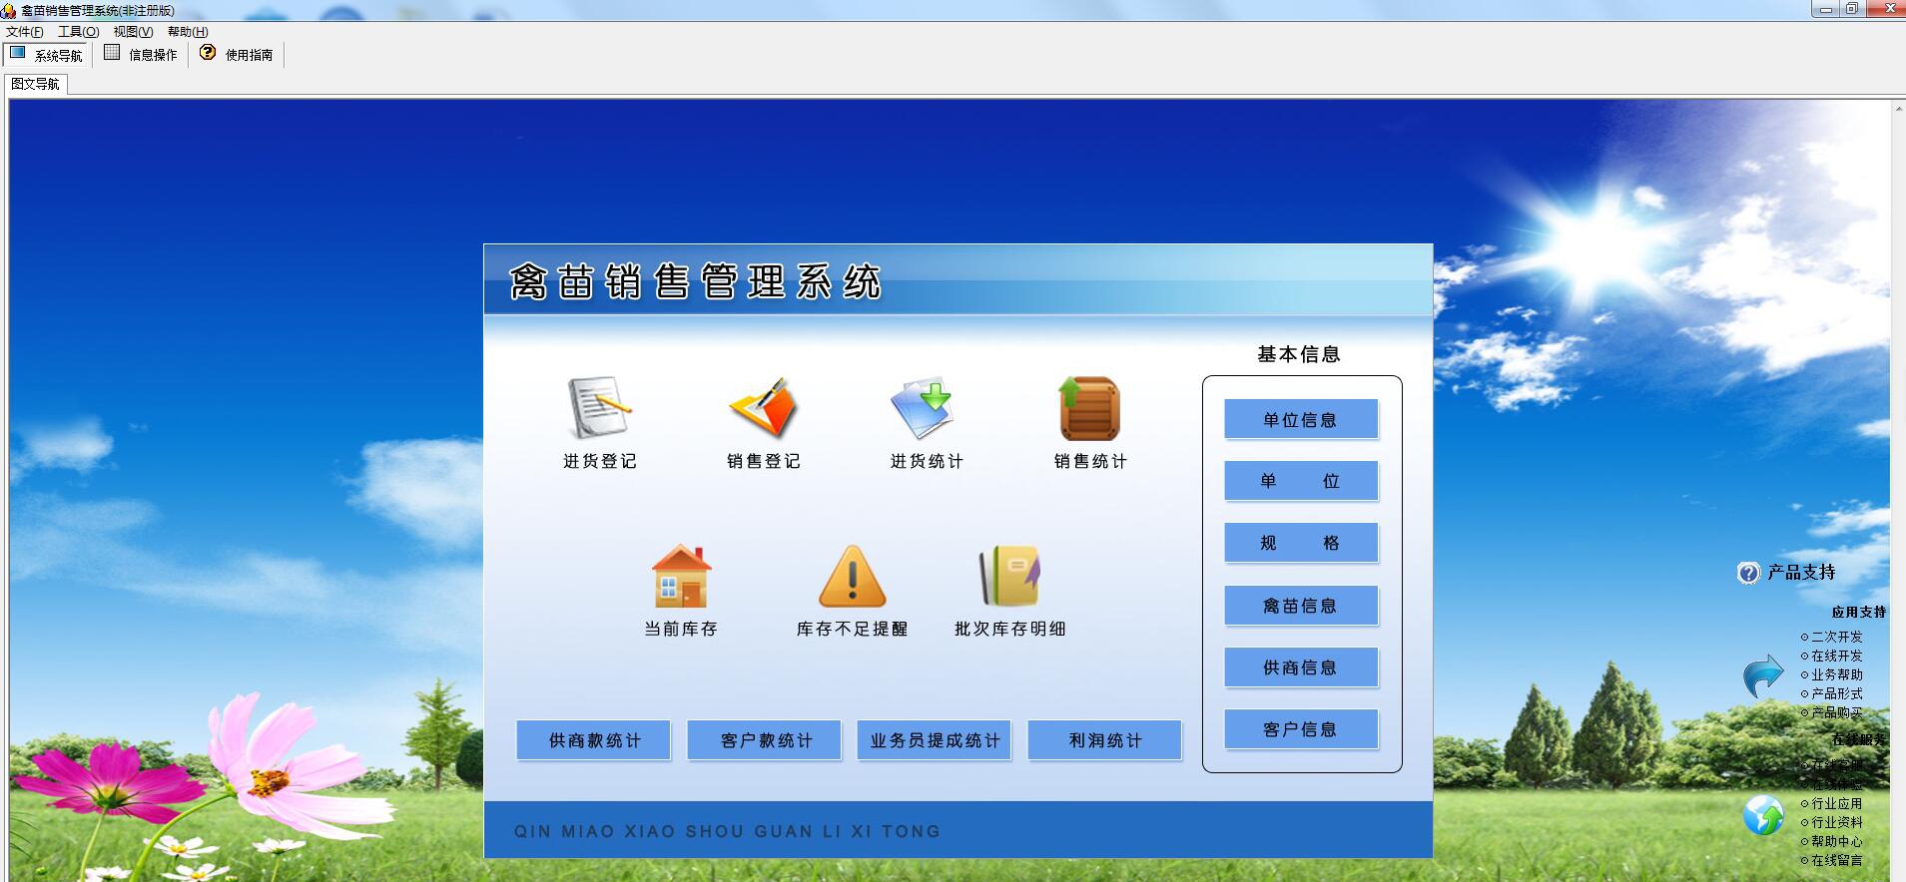
Task: Launch the 销售登记 sales registration icon
Action: 763,408
